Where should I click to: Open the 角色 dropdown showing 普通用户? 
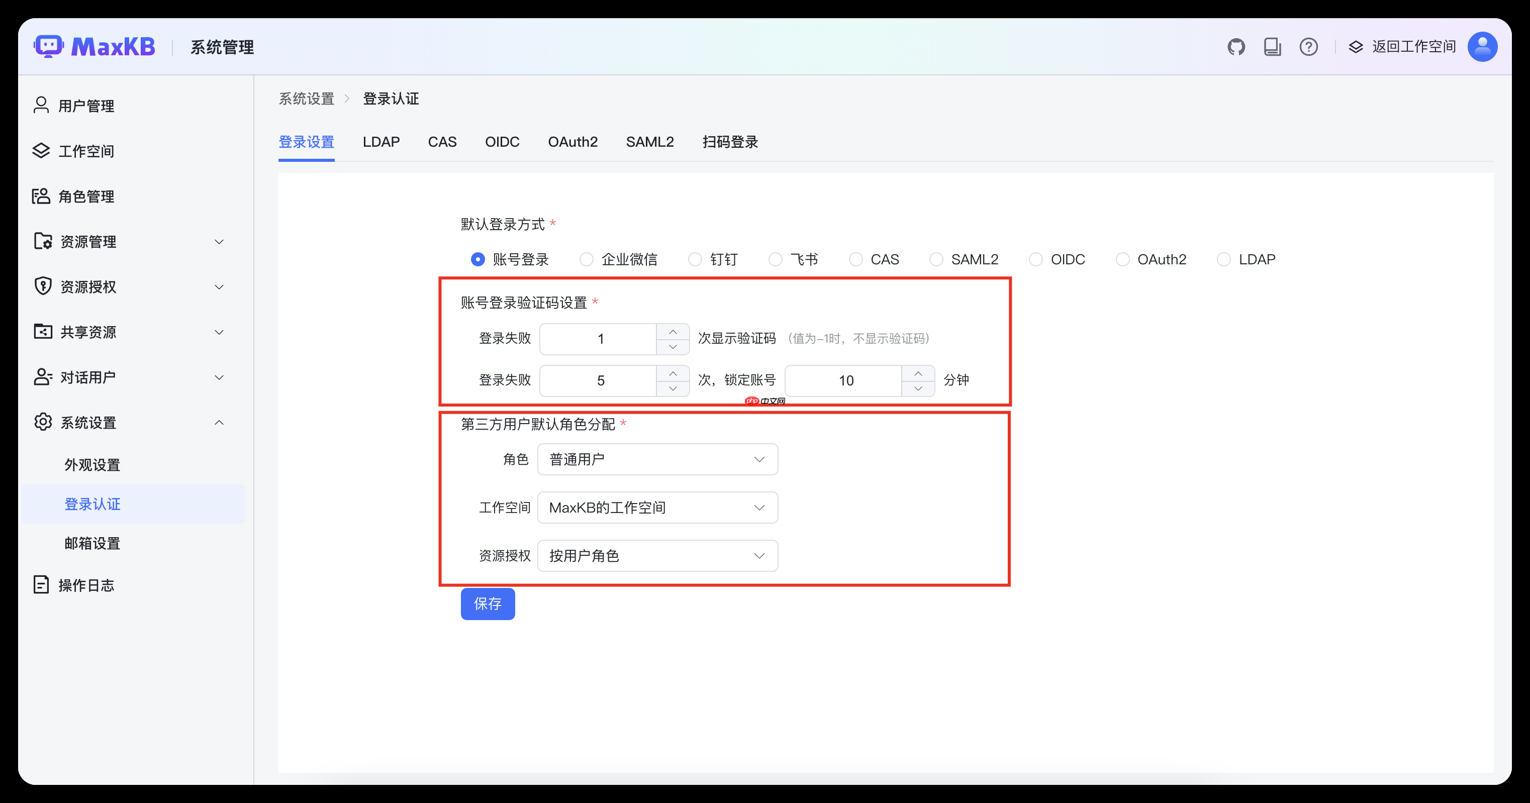(657, 459)
